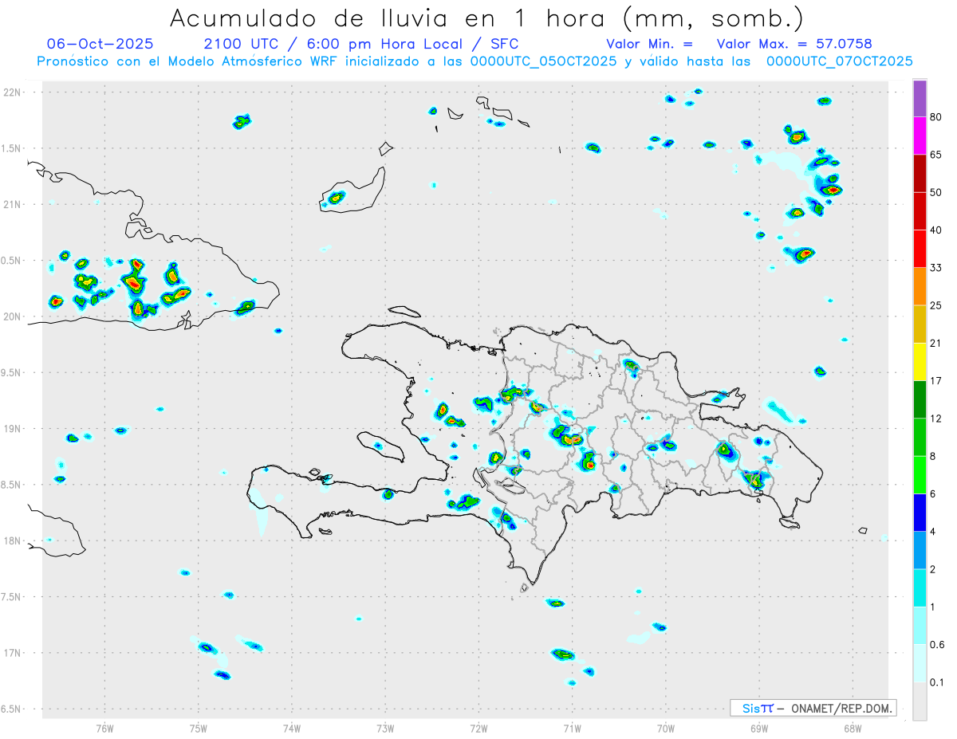Click the colorbar label "80"
Screen dimensions: 957x739
936,118
